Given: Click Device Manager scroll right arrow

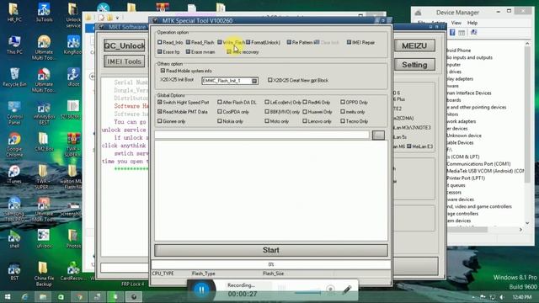Looking at the screenshot, I should [x=520, y=230].
